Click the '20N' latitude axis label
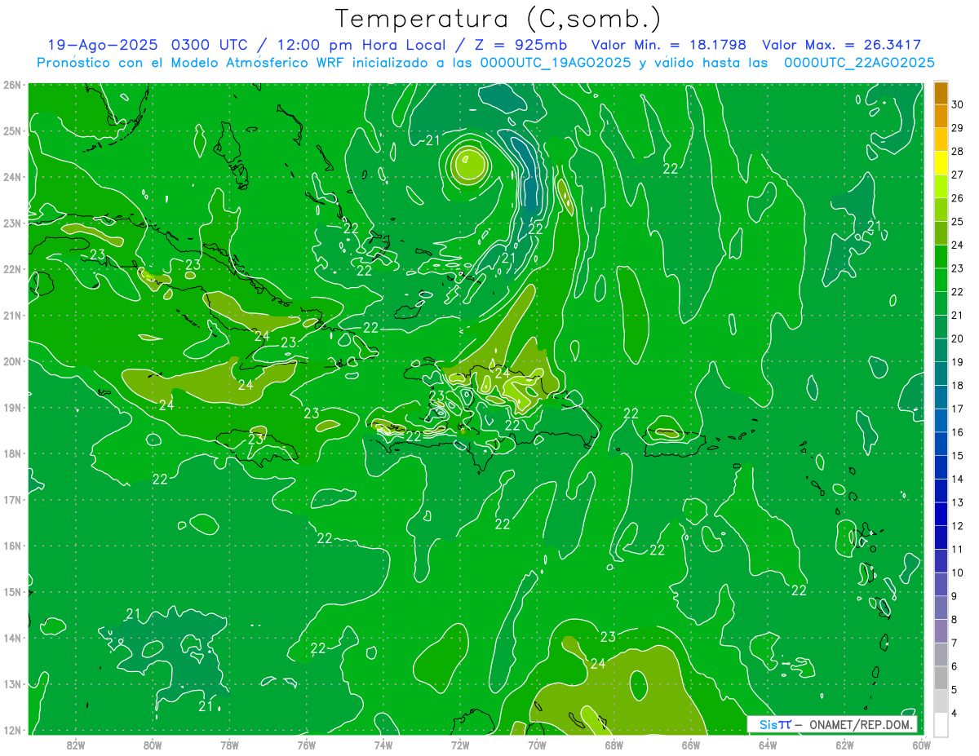 coord(12,361)
